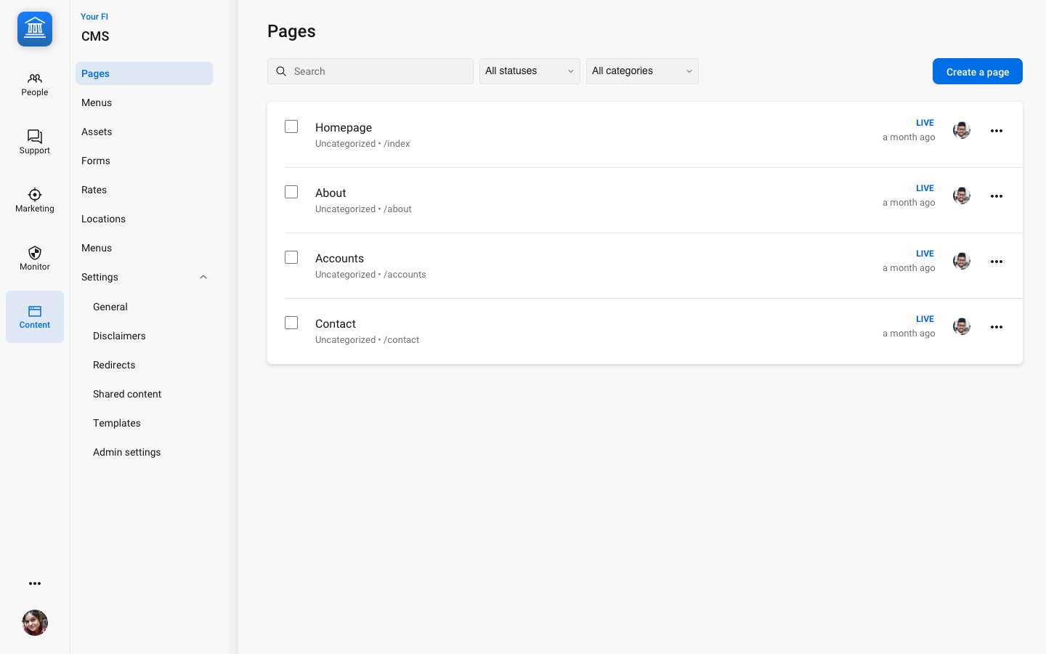Image resolution: width=1046 pixels, height=654 pixels.
Task: Click the Create a page button
Action: click(x=977, y=71)
